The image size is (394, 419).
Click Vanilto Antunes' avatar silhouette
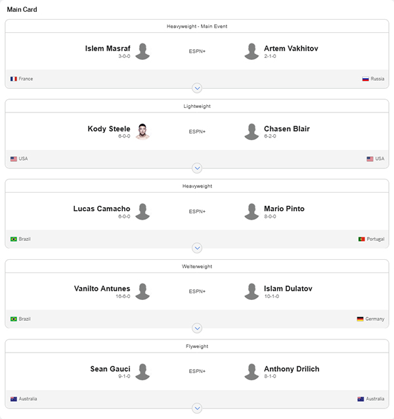coord(142,291)
